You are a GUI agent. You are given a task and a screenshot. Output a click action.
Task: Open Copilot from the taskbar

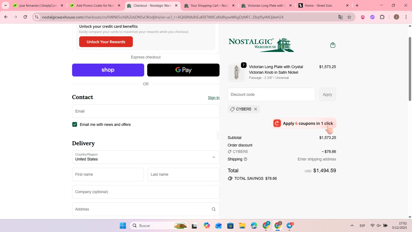tap(207, 226)
